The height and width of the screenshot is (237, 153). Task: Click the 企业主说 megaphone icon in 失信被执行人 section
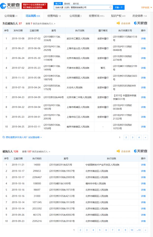[118, 23]
